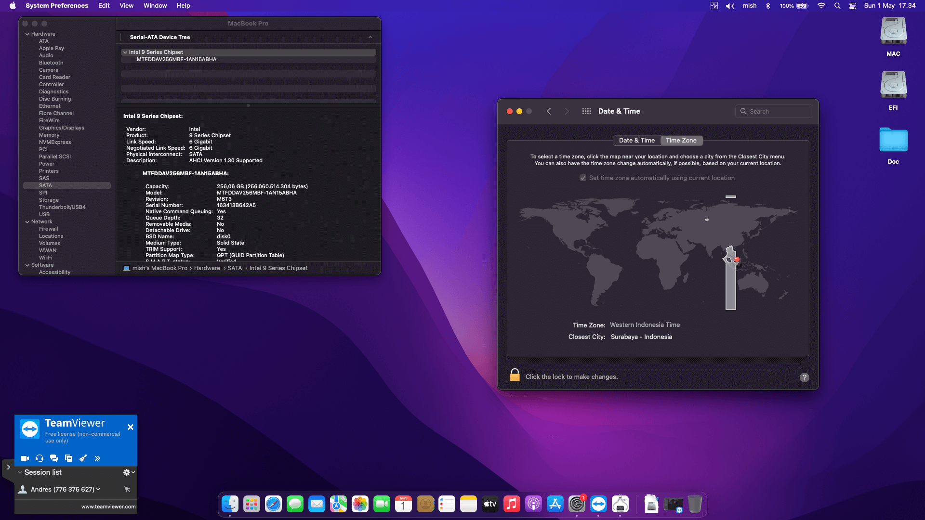Open Andres session dropdown arrow
Screen dimensions: 925x520
coord(98,489)
